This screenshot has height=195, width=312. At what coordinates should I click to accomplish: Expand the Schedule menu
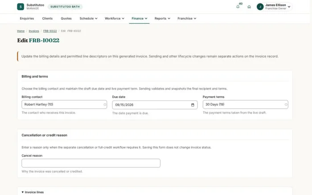(88, 19)
